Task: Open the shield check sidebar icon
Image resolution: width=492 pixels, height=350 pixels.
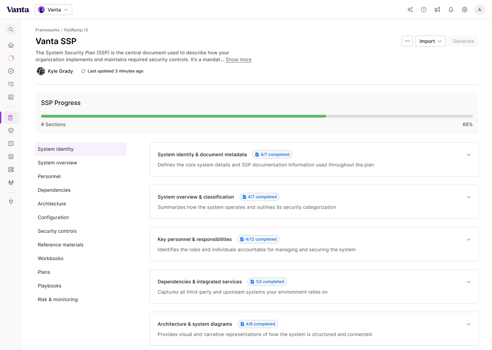Action: coord(11,131)
